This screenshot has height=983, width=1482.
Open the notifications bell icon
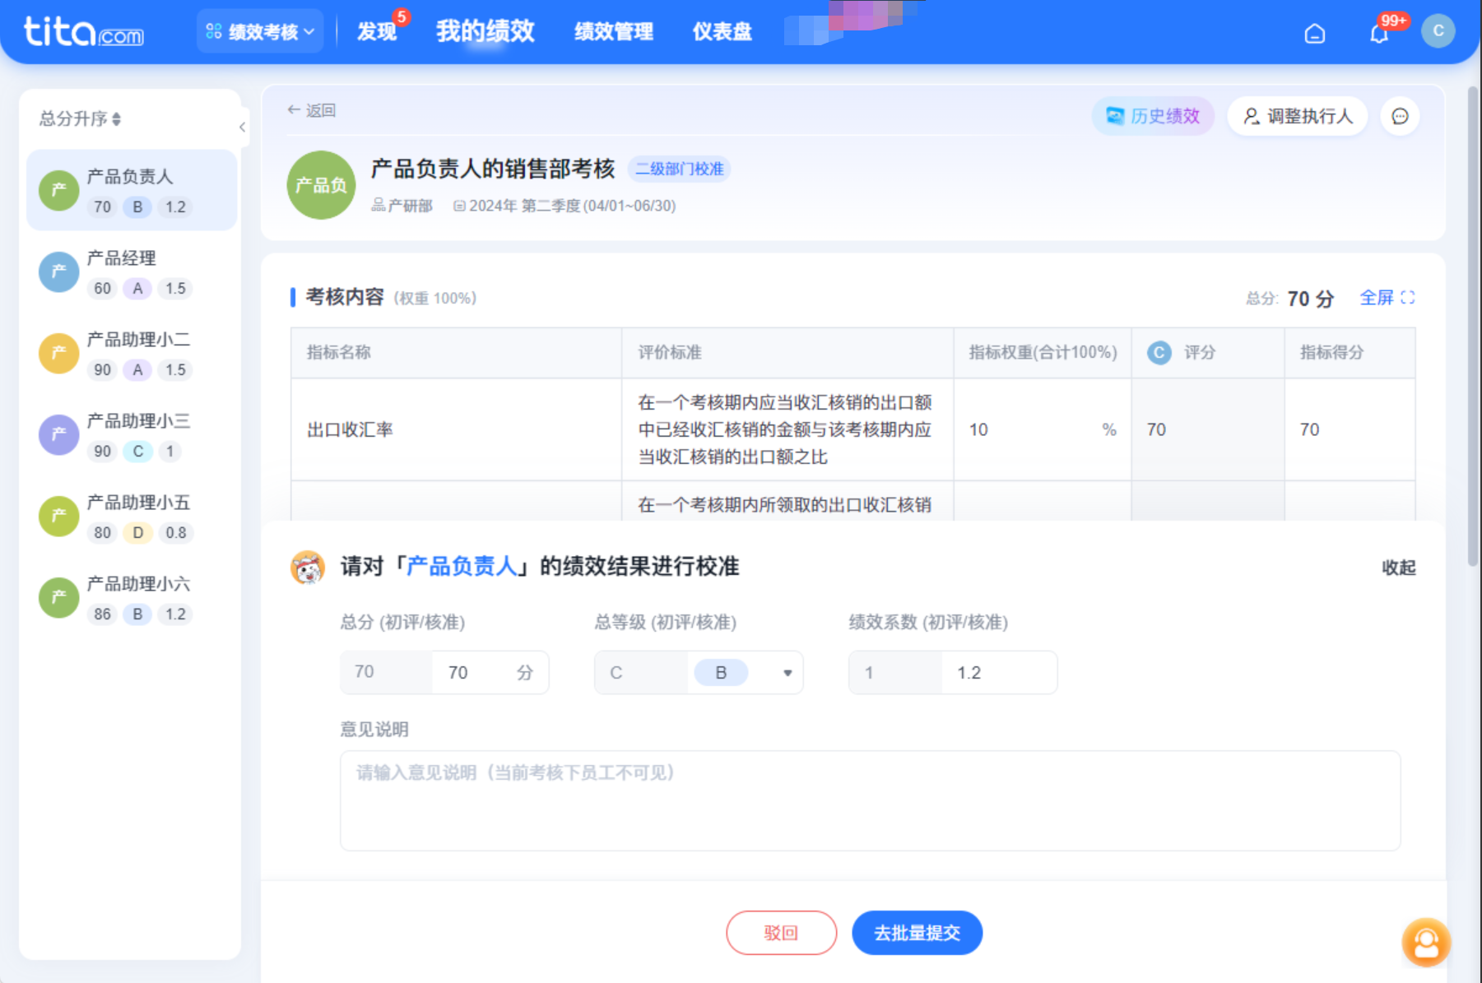[1379, 33]
